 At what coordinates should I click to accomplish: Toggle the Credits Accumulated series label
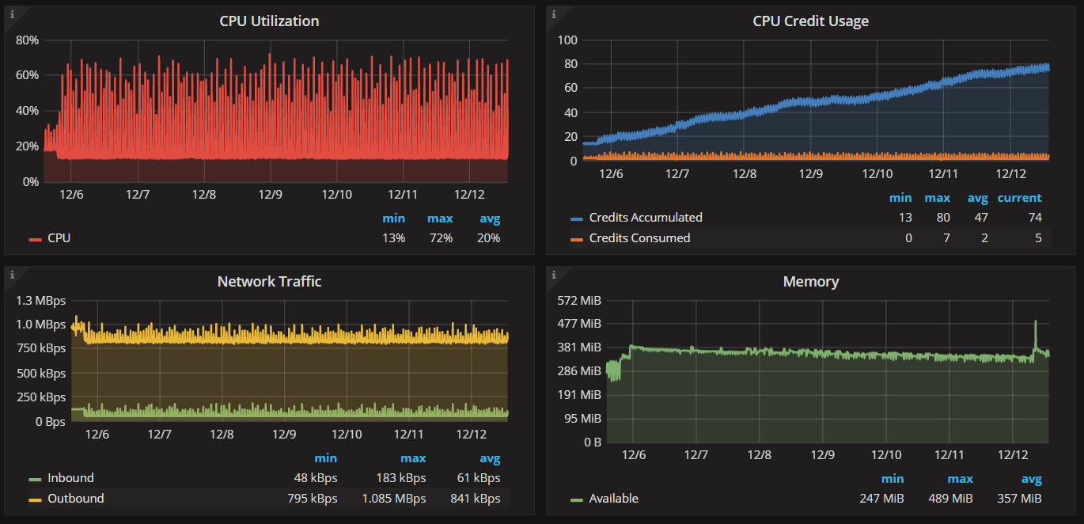[646, 218]
